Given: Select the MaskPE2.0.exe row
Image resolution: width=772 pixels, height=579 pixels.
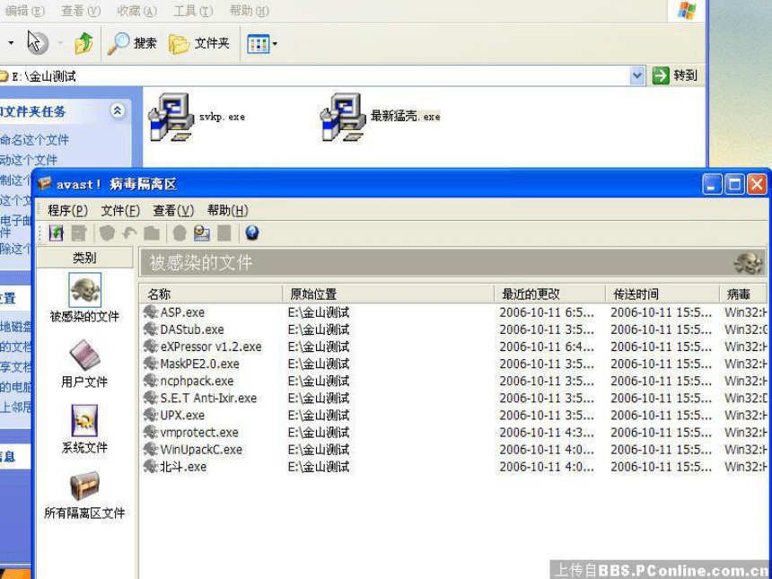Looking at the screenshot, I should coord(455,364).
